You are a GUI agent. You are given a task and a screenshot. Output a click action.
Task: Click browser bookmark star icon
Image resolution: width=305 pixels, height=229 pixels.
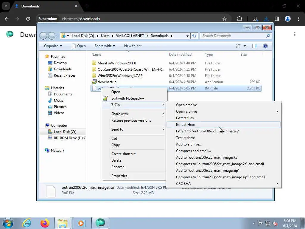[225, 19]
